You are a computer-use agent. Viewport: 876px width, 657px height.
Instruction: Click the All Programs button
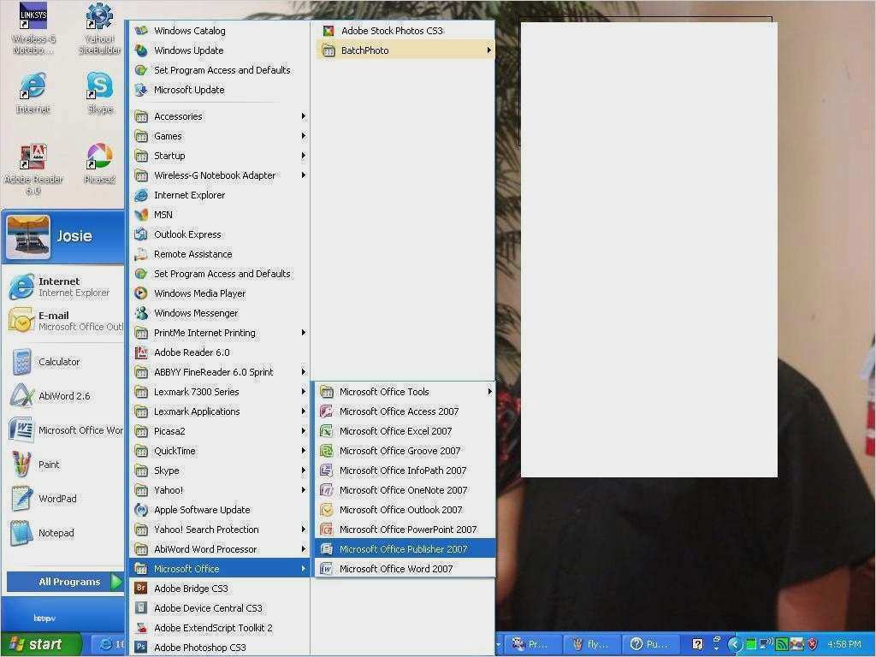(68, 582)
